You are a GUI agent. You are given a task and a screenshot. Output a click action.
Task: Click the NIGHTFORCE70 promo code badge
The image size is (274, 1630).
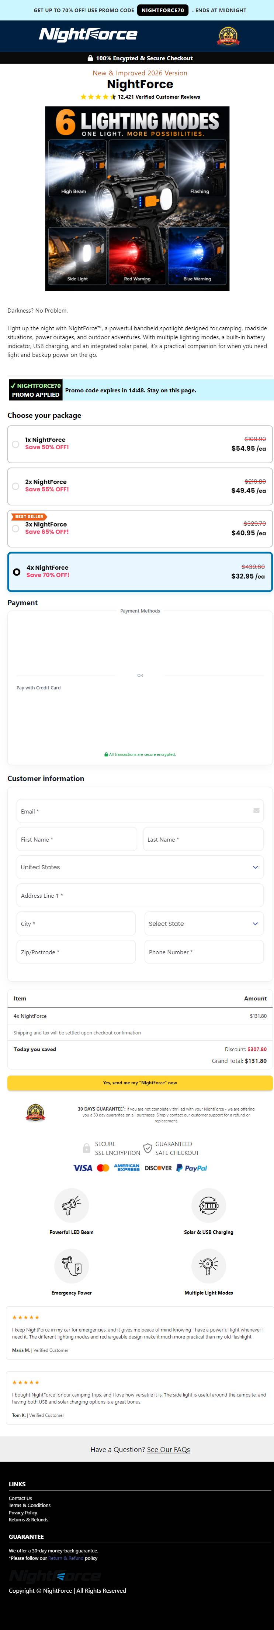coord(163,10)
